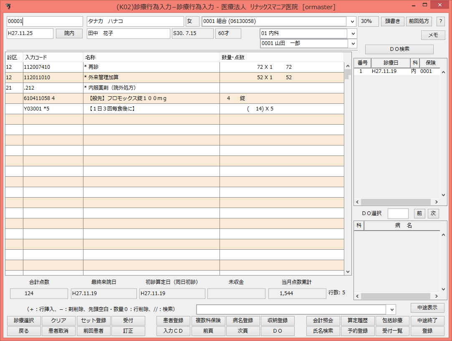Open help using the ? button
This screenshot has height=341, width=452.
click(x=441, y=21)
